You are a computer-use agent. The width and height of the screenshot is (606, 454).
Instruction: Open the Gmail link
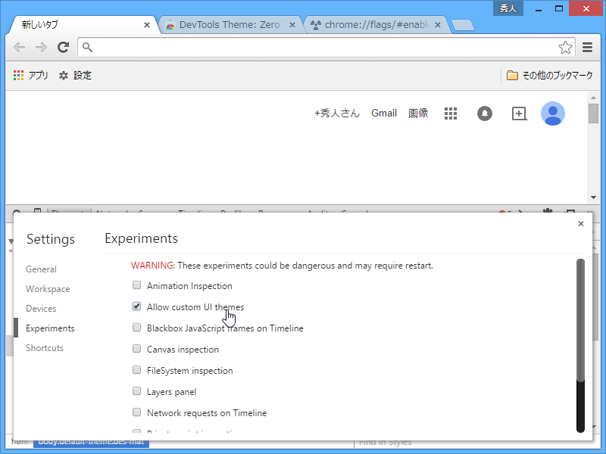coord(384,113)
